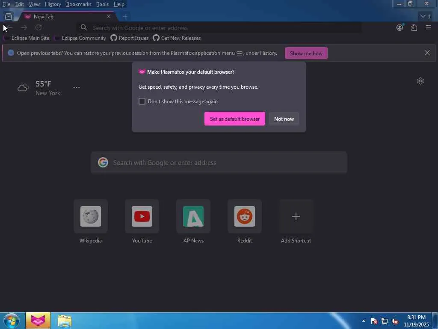This screenshot has width=438, height=329.
Task: Show hidden system tray icons
Action: point(364,321)
